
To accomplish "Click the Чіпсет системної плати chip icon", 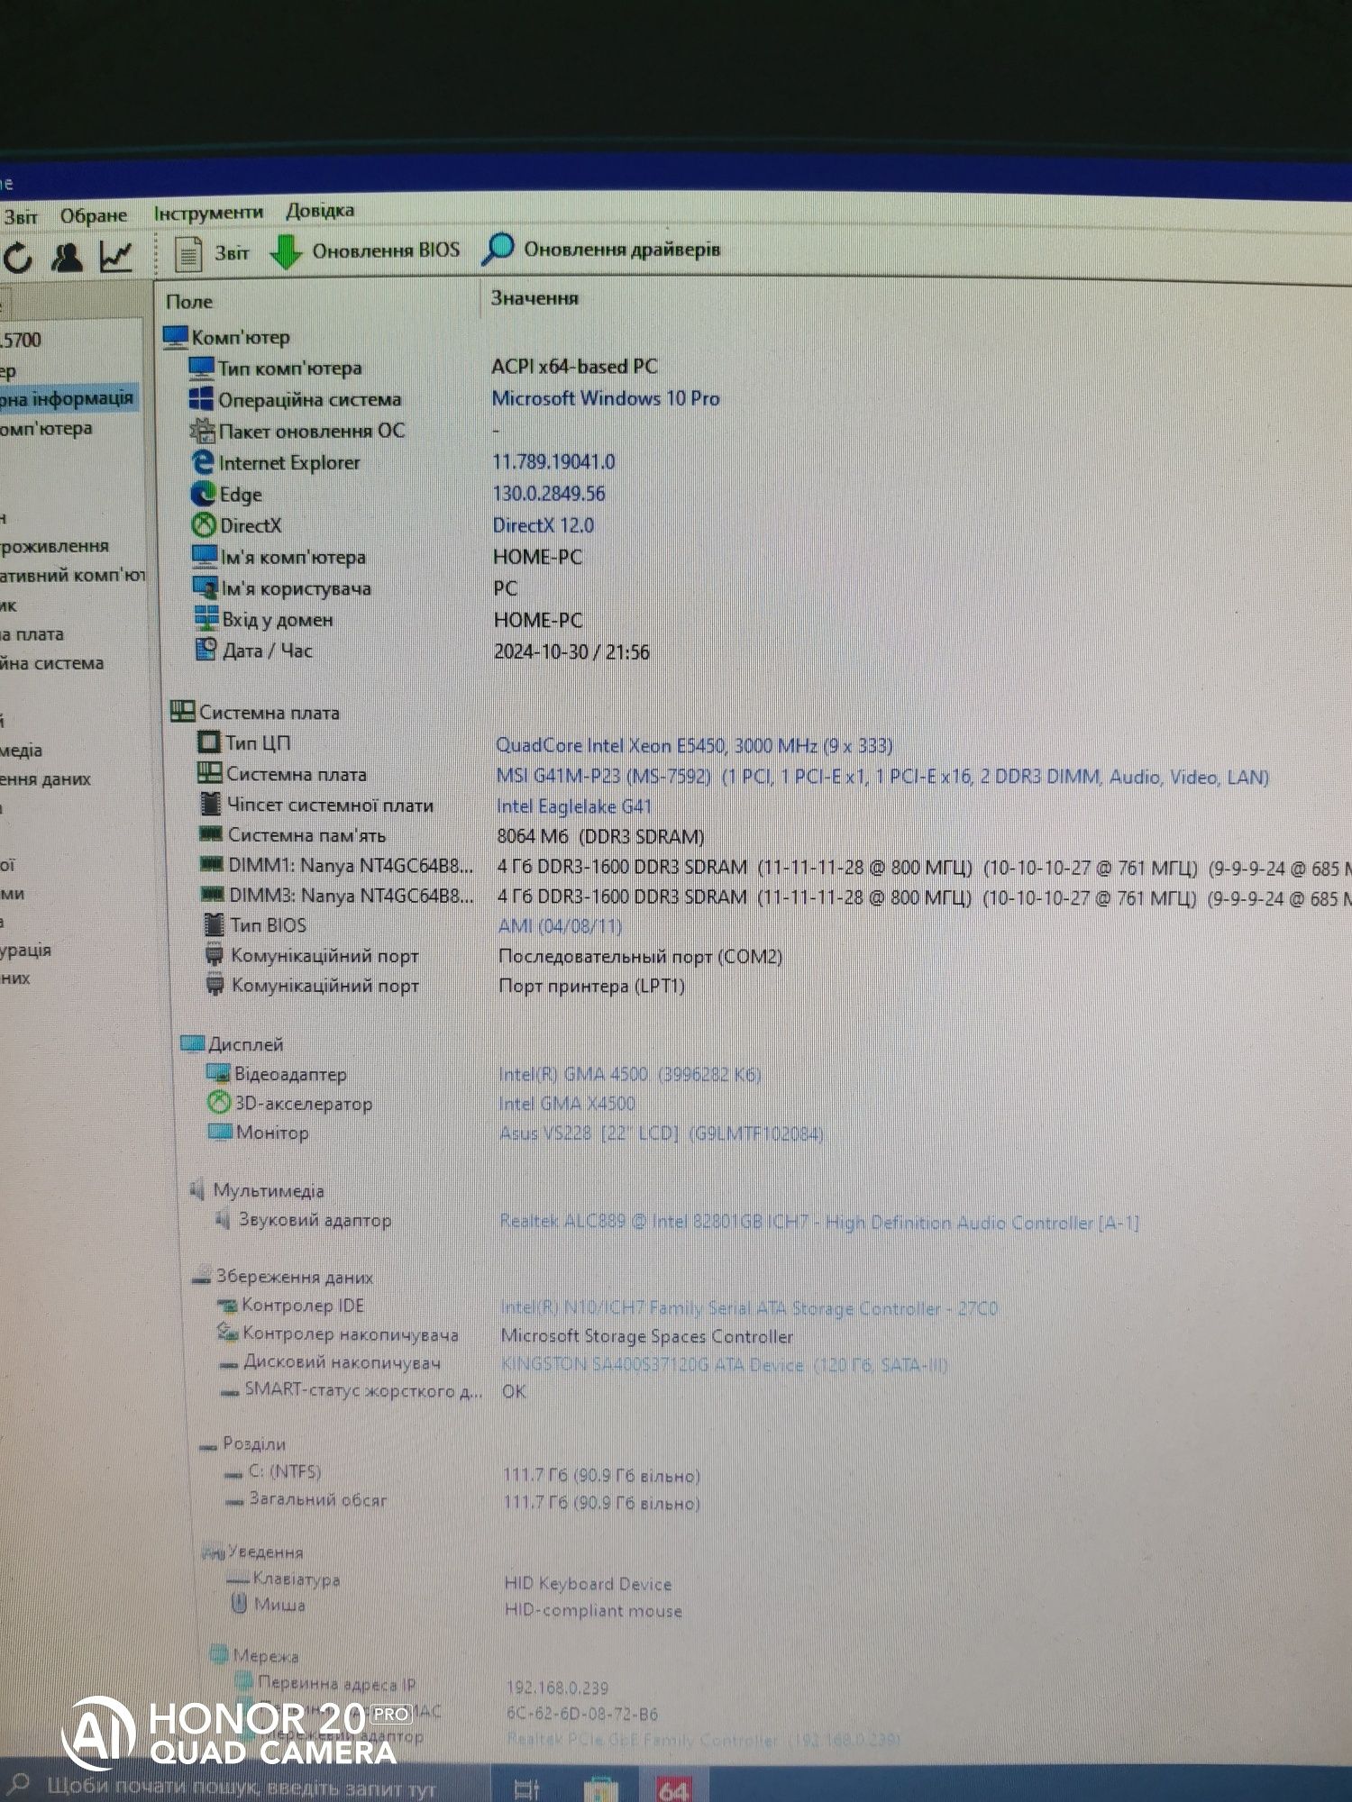I will tap(210, 805).
